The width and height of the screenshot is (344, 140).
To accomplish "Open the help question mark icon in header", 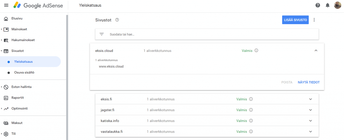I will [318, 5].
